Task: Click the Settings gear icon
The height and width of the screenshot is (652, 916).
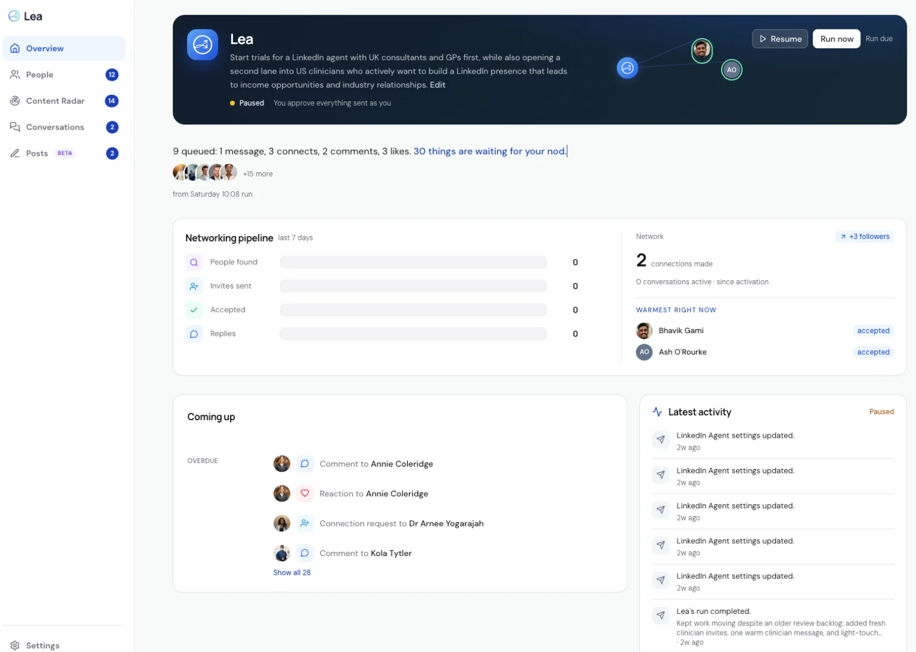Action: (15, 645)
